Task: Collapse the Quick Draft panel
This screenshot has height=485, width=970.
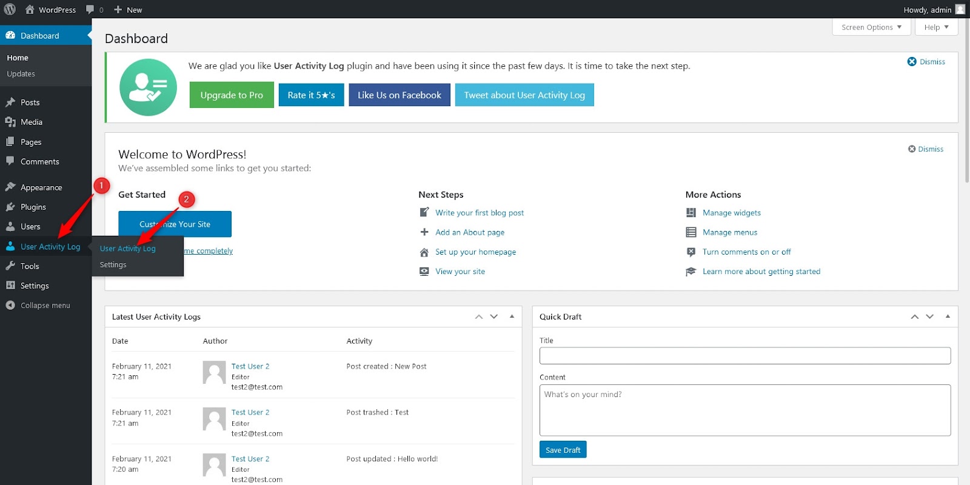Action: click(x=948, y=316)
